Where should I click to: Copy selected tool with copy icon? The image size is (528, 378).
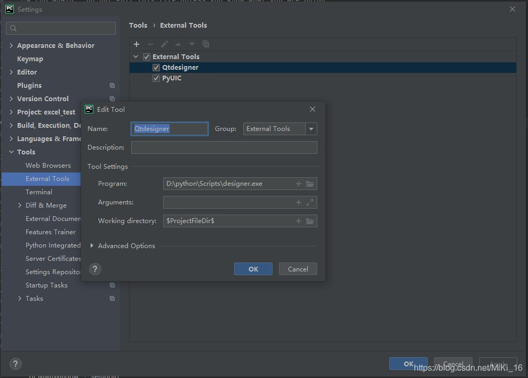point(206,44)
